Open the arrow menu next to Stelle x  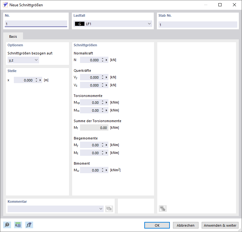tap(40, 80)
